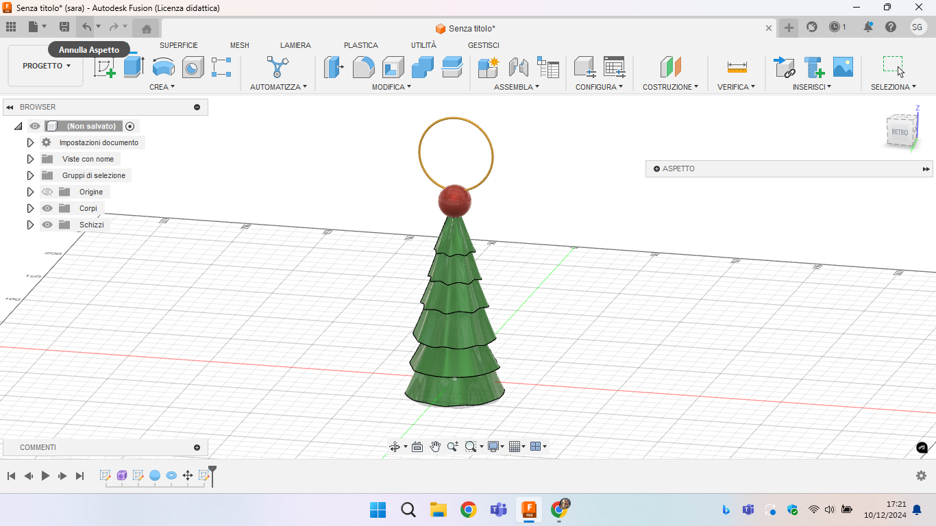
Task: Play the design timeline
Action: point(46,475)
